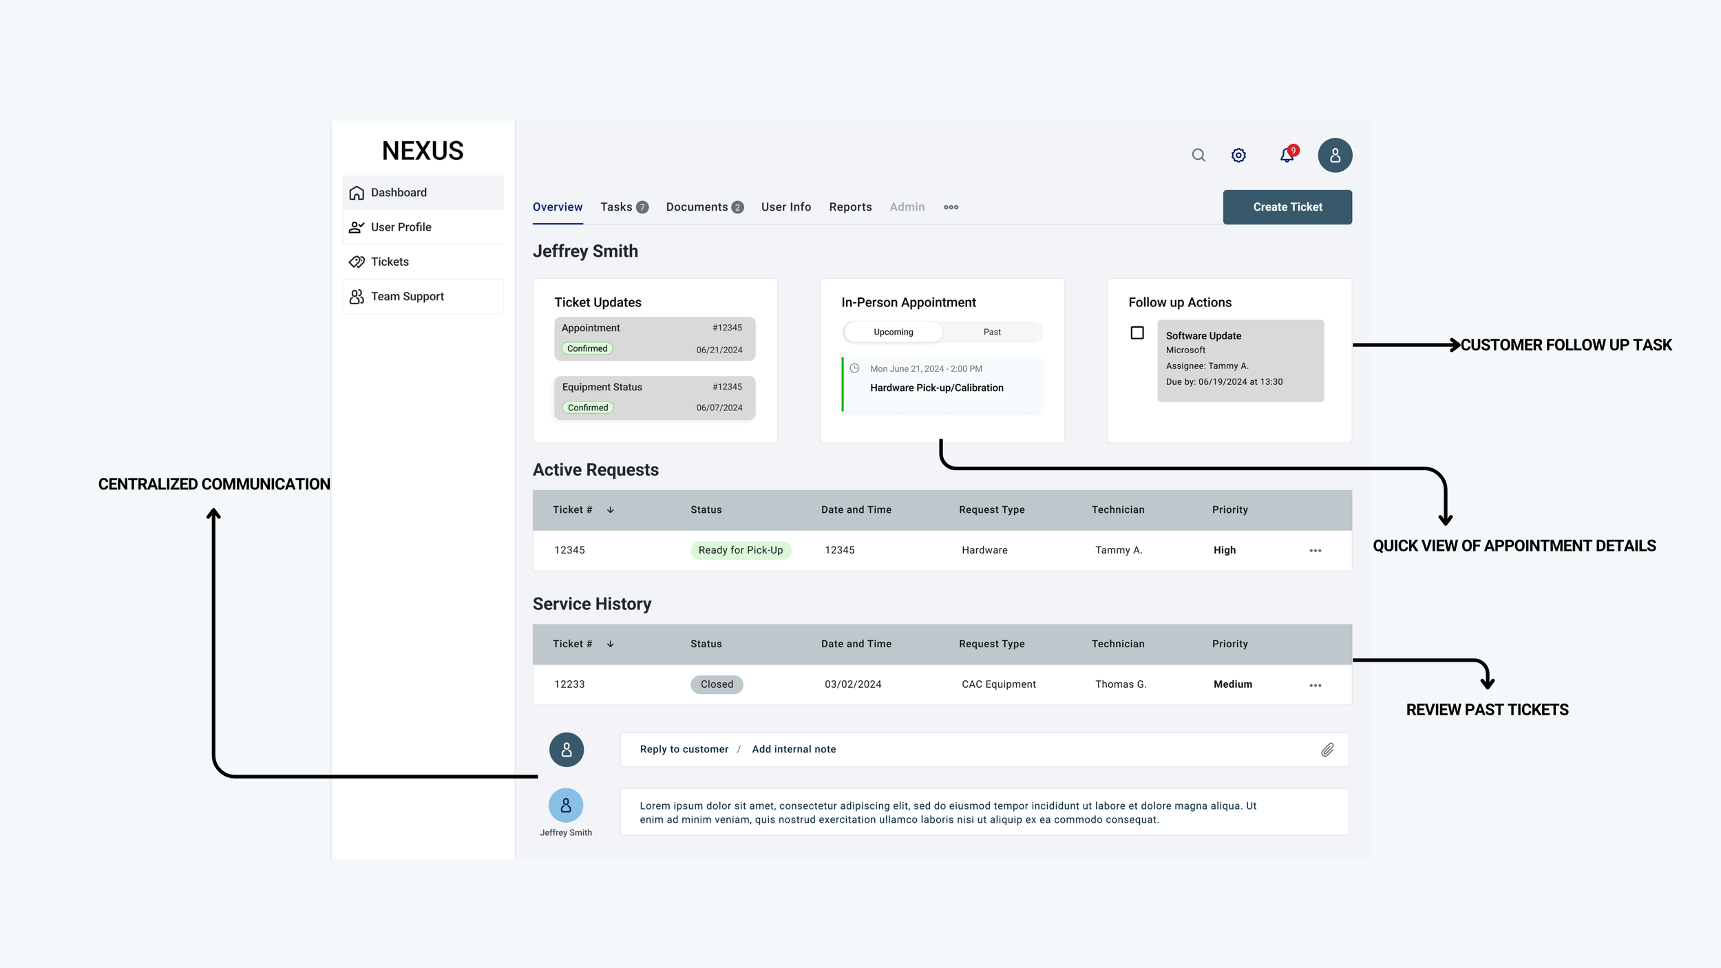Open the Documents tab
1721x968 pixels.
tap(697, 207)
